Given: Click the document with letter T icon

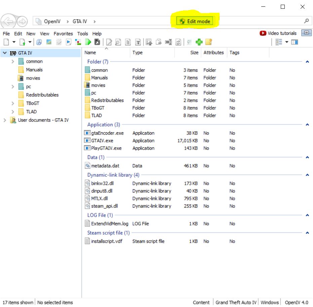Looking at the screenshot, I should click(138, 42).
